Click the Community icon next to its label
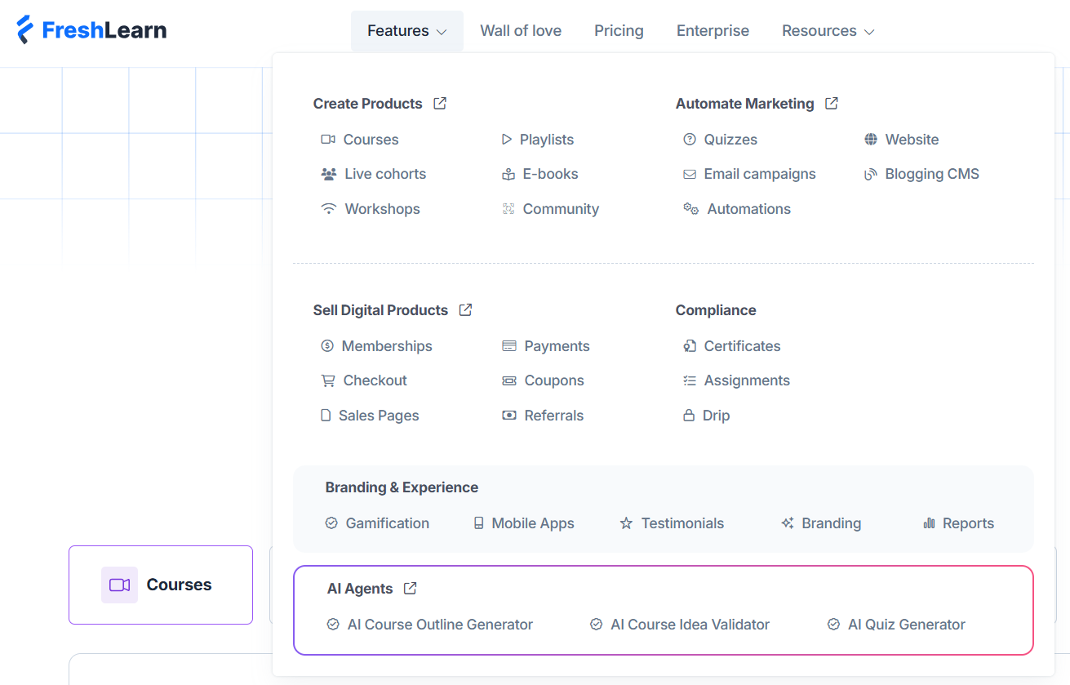The image size is (1070, 685). (x=509, y=208)
